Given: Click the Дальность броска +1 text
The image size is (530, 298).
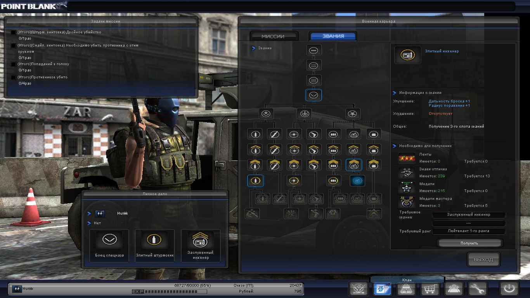Looking at the screenshot, I should 449,101.
